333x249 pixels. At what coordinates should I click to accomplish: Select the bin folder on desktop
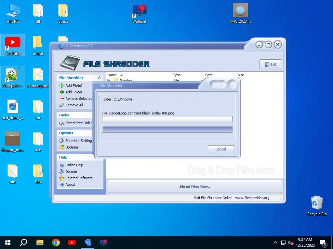click(x=13, y=174)
